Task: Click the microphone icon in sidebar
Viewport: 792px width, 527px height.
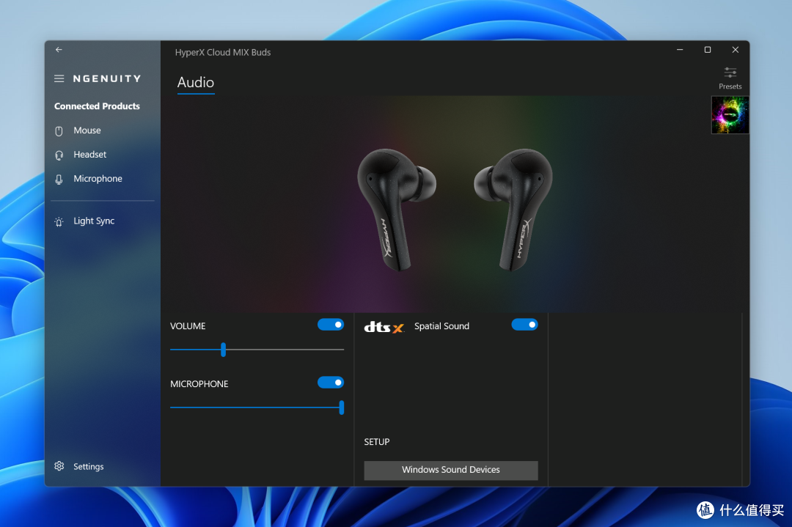Action: click(x=59, y=179)
